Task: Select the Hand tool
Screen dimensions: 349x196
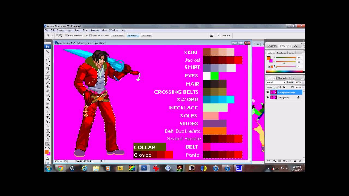Action: coord(47,139)
